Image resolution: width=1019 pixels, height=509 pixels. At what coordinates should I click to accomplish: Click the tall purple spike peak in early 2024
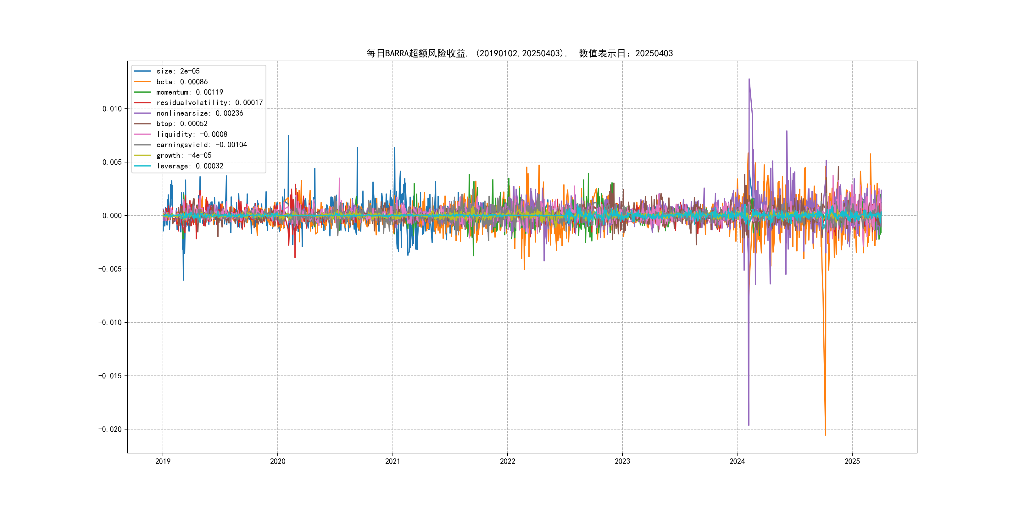tap(749, 79)
